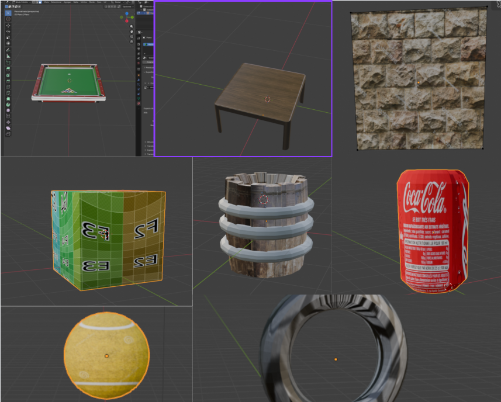Viewport: 501px width, 402px height.
Task: Open the Render properties tab icon
Action: point(139,44)
